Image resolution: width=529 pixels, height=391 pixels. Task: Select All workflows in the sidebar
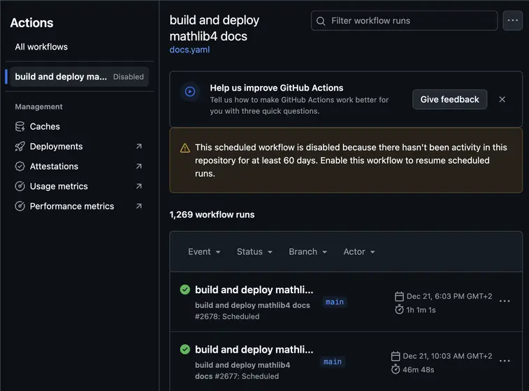tap(41, 47)
